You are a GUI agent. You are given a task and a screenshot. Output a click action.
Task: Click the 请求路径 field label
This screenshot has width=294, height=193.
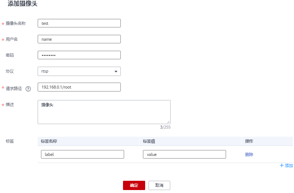(14, 89)
